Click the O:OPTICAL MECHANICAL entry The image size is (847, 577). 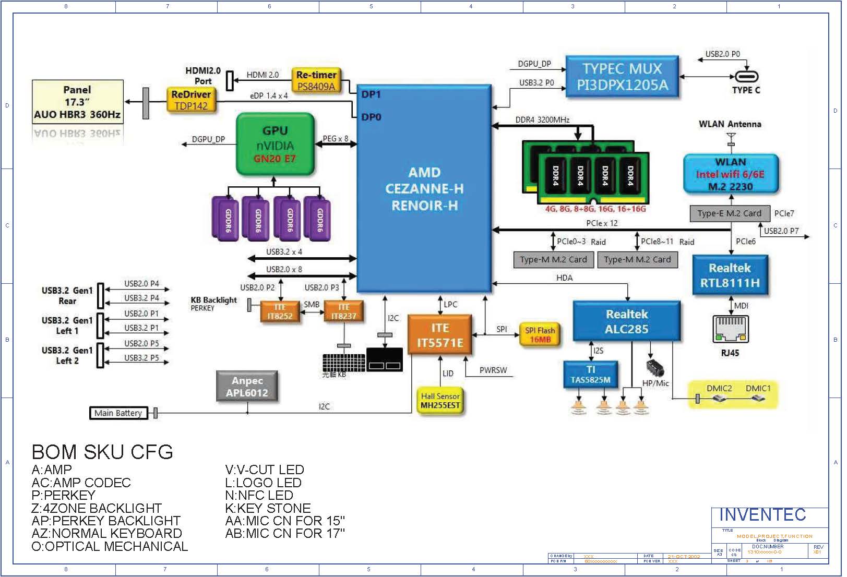110,546
